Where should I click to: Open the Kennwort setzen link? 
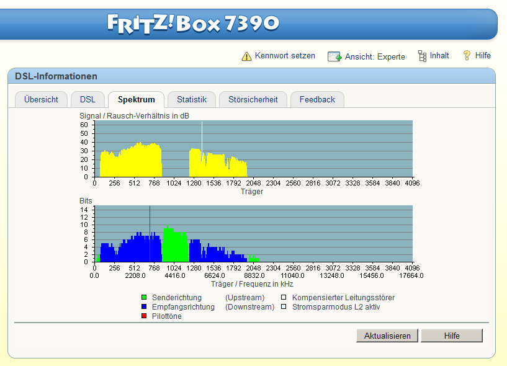click(285, 56)
